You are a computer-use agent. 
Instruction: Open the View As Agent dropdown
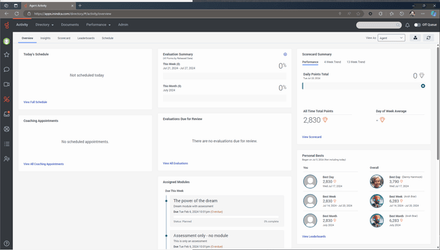[x=391, y=38]
